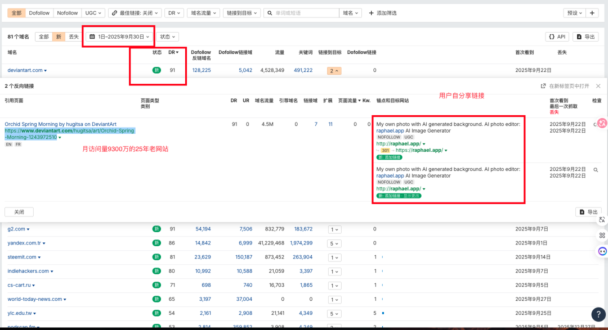The height and width of the screenshot is (330, 608).
Task: Click the 新 status badge for g2.com
Action: pos(157,229)
